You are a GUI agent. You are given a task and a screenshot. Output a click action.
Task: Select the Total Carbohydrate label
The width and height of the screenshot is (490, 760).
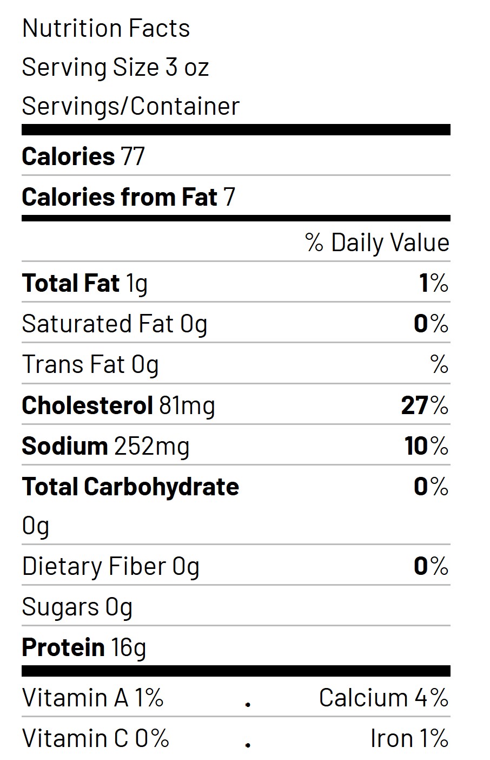coord(130,487)
